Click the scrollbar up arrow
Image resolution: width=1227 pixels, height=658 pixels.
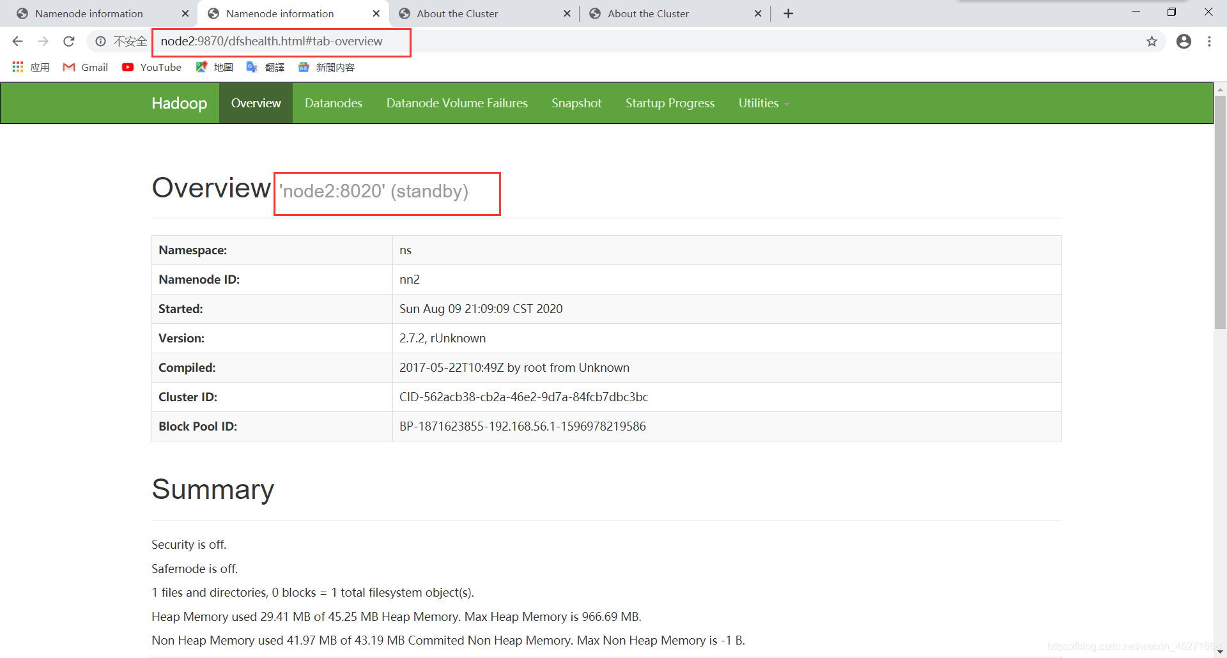pos(1220,89)
